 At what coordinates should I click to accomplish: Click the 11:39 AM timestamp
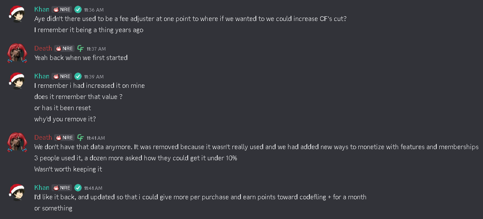coord(93,77)
